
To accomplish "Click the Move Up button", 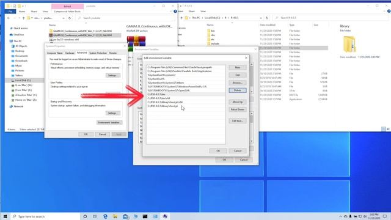I will 238,102.
